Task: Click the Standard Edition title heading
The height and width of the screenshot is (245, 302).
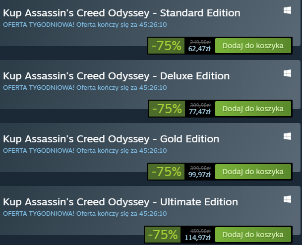Action: (122, 13)
